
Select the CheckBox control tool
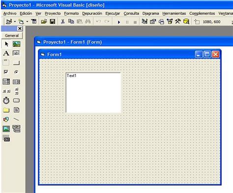[6, 72]
